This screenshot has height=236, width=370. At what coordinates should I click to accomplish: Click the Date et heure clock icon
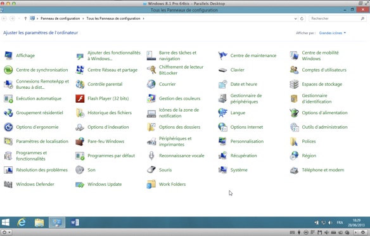point(223,84)
